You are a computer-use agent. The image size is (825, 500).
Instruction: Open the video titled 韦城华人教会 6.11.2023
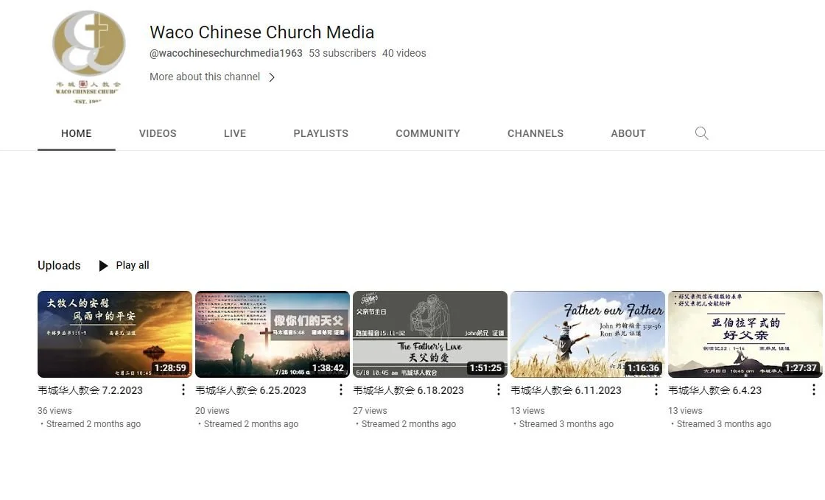click(566, 390)
